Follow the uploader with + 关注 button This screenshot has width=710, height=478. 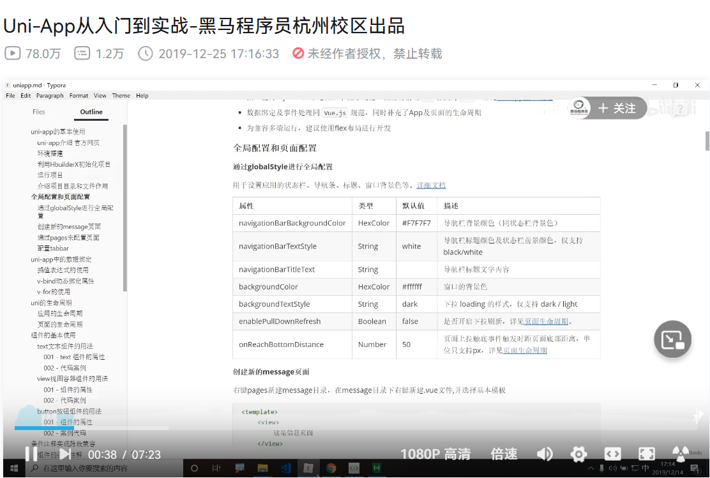coord(617,108)
